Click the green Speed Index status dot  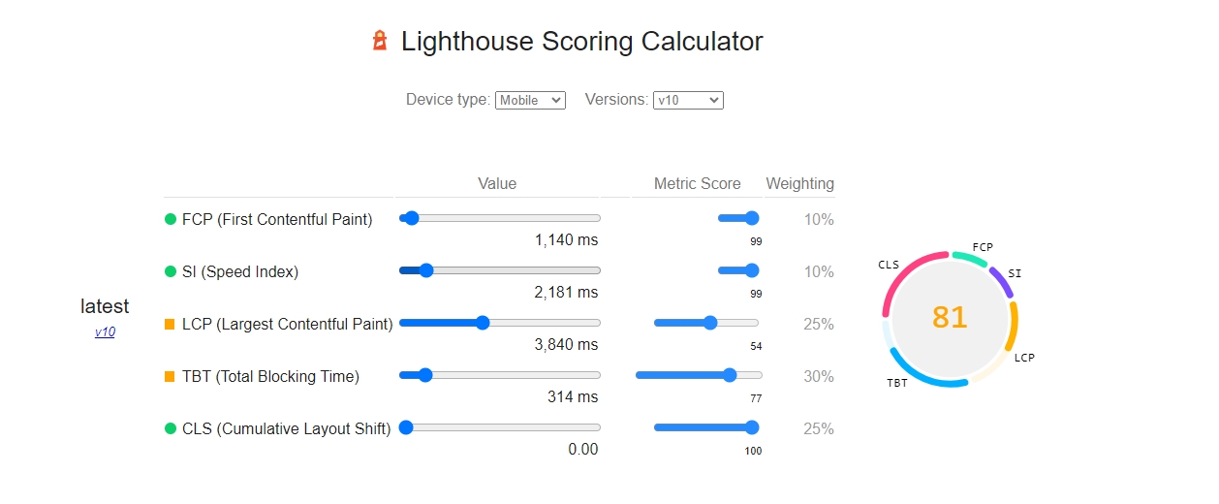[171, 271]
